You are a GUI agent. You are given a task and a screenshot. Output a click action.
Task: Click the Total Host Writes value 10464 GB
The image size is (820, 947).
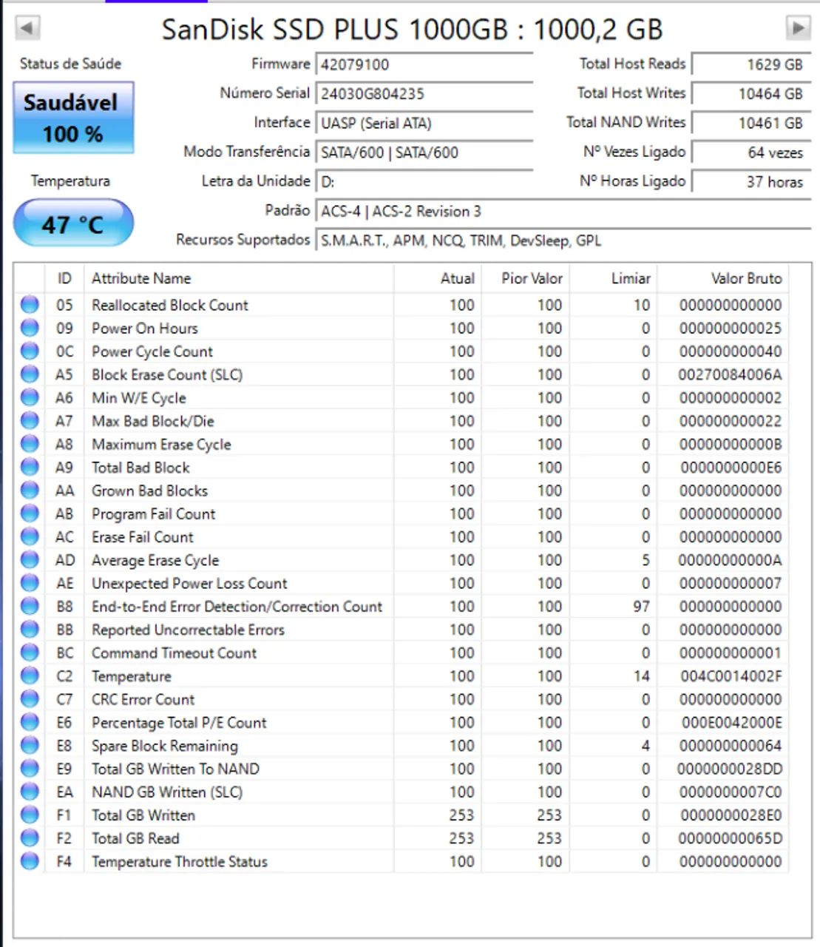point(751,94)
